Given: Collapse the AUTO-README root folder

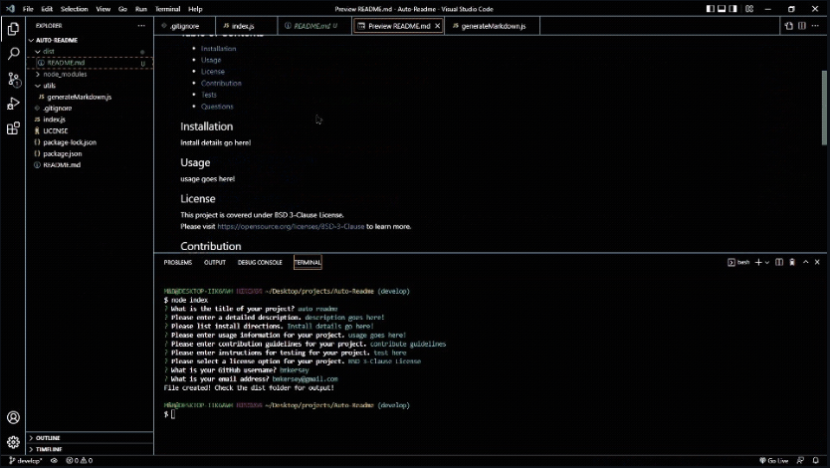Looking at the screenshot, I should (x=31, y=40).
